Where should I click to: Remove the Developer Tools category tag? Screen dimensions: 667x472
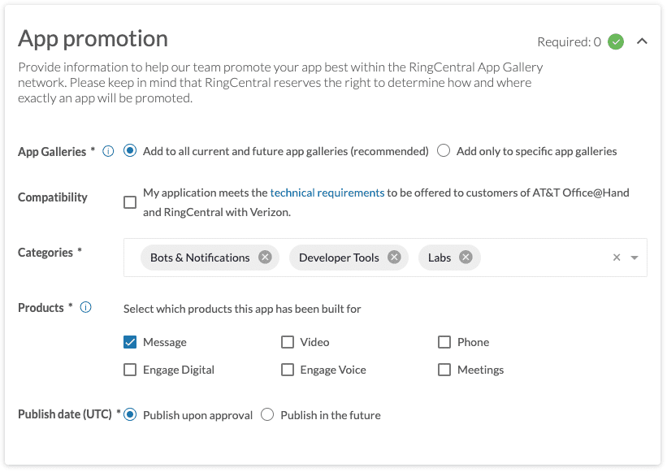tap(394, 258)
